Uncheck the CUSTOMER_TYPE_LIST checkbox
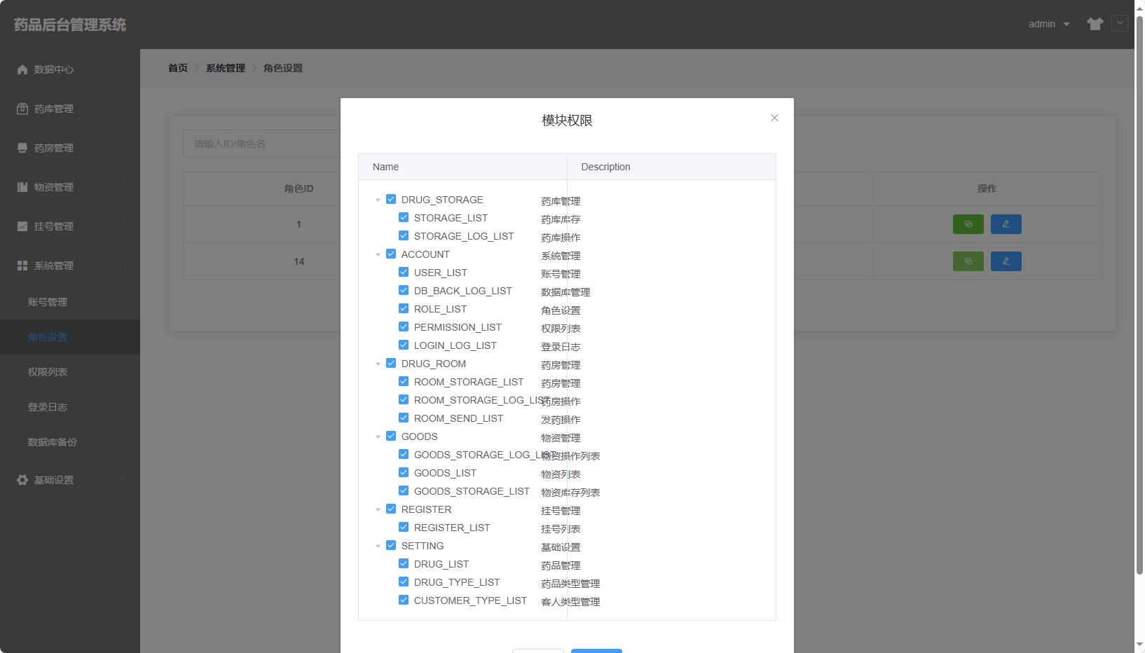This screenshot has width=1145, height=653. point(404,600)
